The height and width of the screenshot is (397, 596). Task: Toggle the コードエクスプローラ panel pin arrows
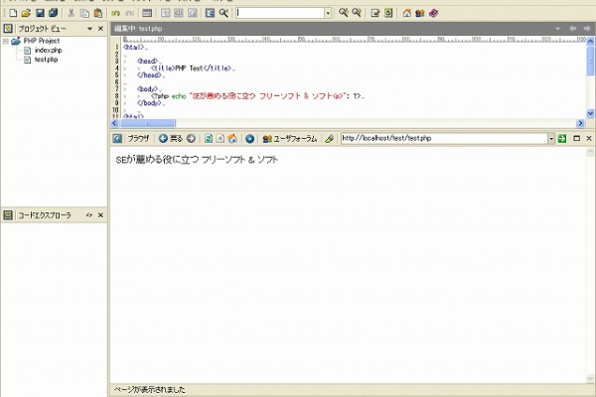tap(89, 215)
